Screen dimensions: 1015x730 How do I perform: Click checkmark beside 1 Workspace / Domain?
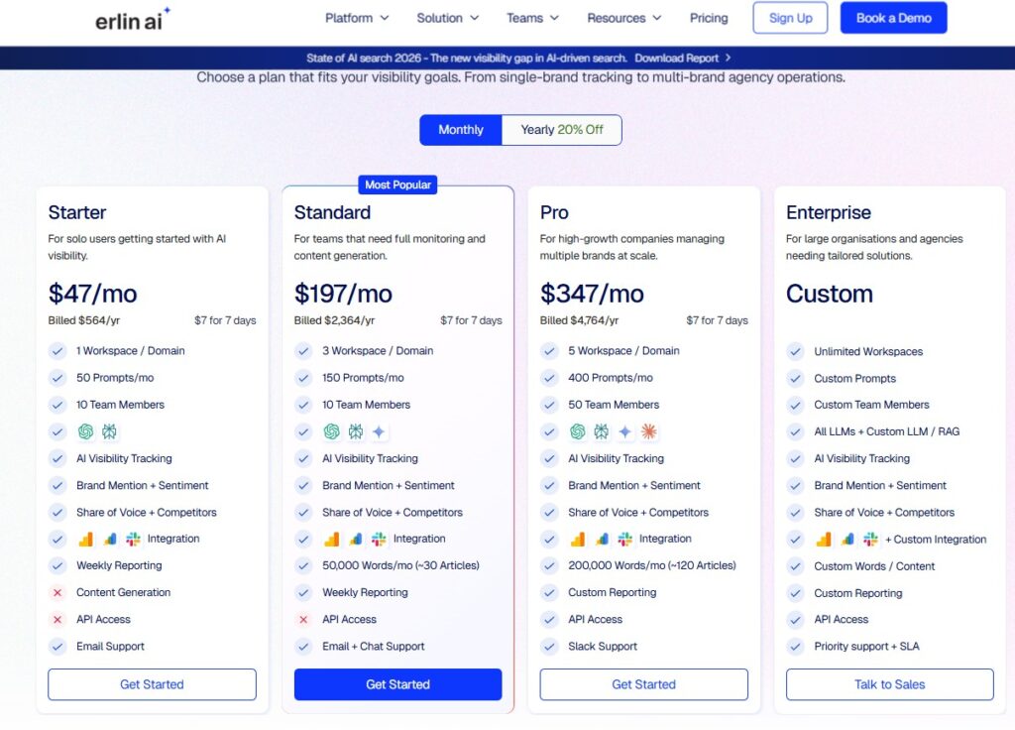tap(57, 351)
